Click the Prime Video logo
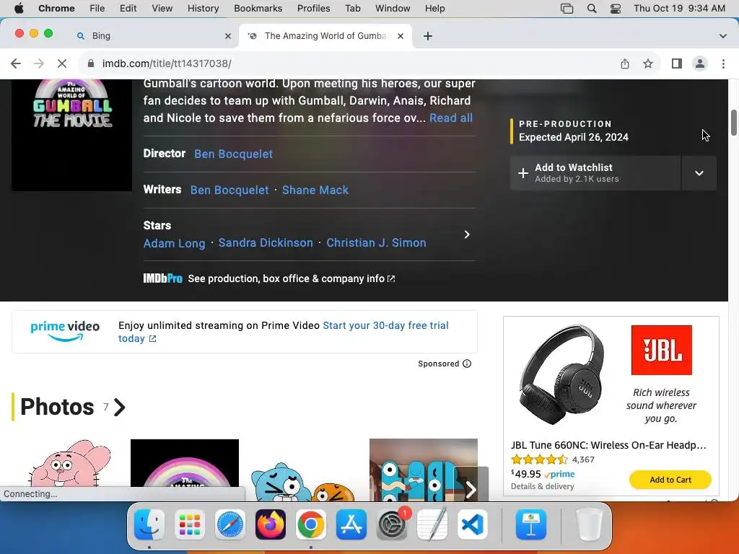 pyautogui.click(x=65, y=331)
